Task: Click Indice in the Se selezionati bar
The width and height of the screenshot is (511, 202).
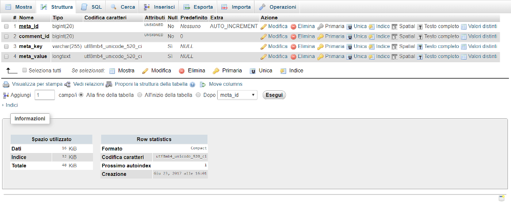Action: click(296, 70)
